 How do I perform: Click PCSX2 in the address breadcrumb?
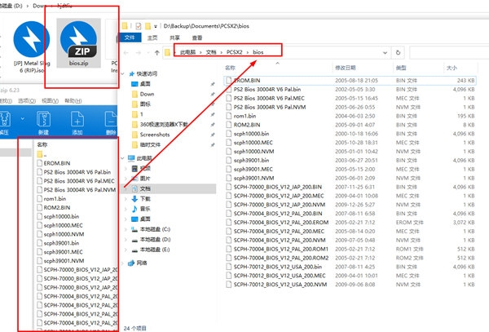point(234,52)
